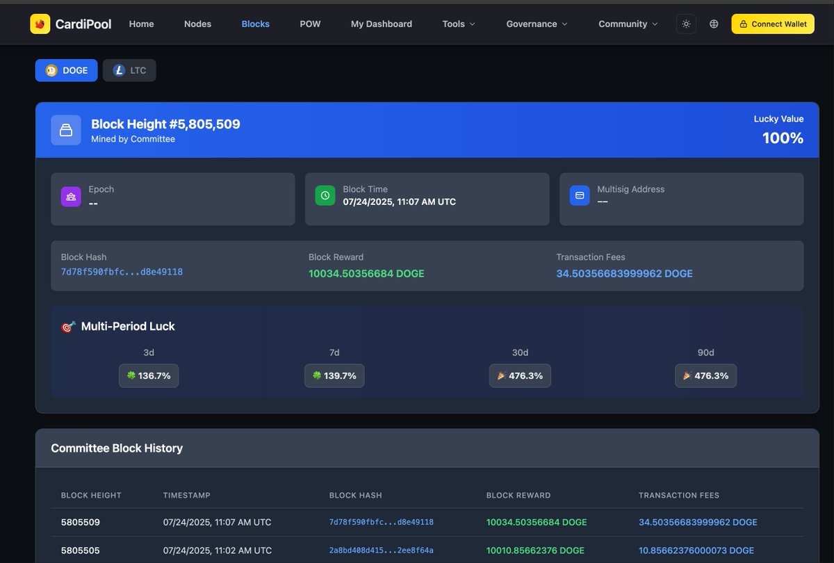
Task: Click the dartboard icon beside Multi-Period Luck
Action: tap(68, 326)
